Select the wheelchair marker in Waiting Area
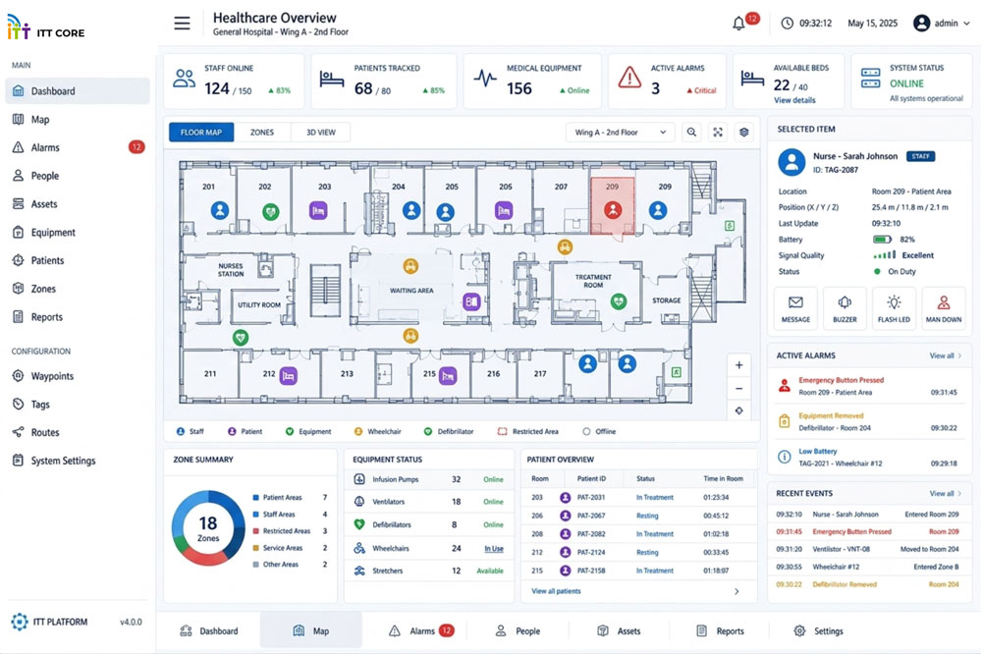Viewport: 982px width, 654px height. [x=410, y=267]
